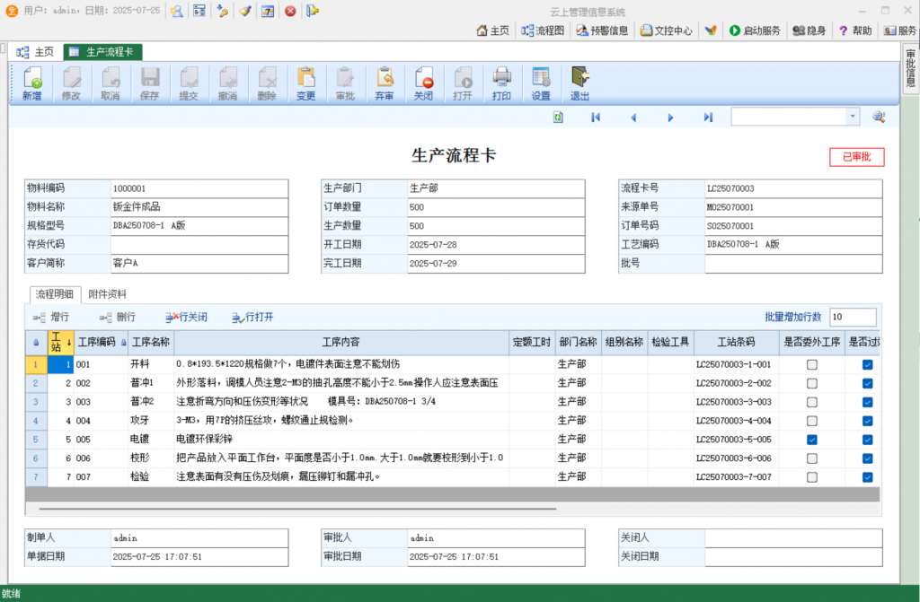
Task: Click the 批量增加行数 input field
Action: click(853, 317)
